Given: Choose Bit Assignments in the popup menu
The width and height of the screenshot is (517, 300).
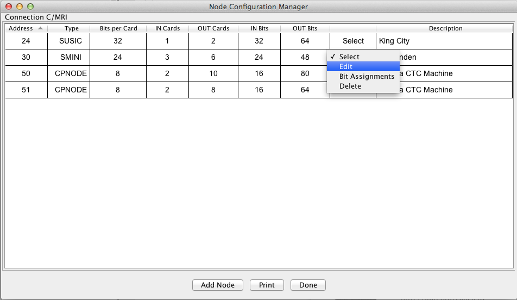Looking at the screenshot, I should 367,76.
